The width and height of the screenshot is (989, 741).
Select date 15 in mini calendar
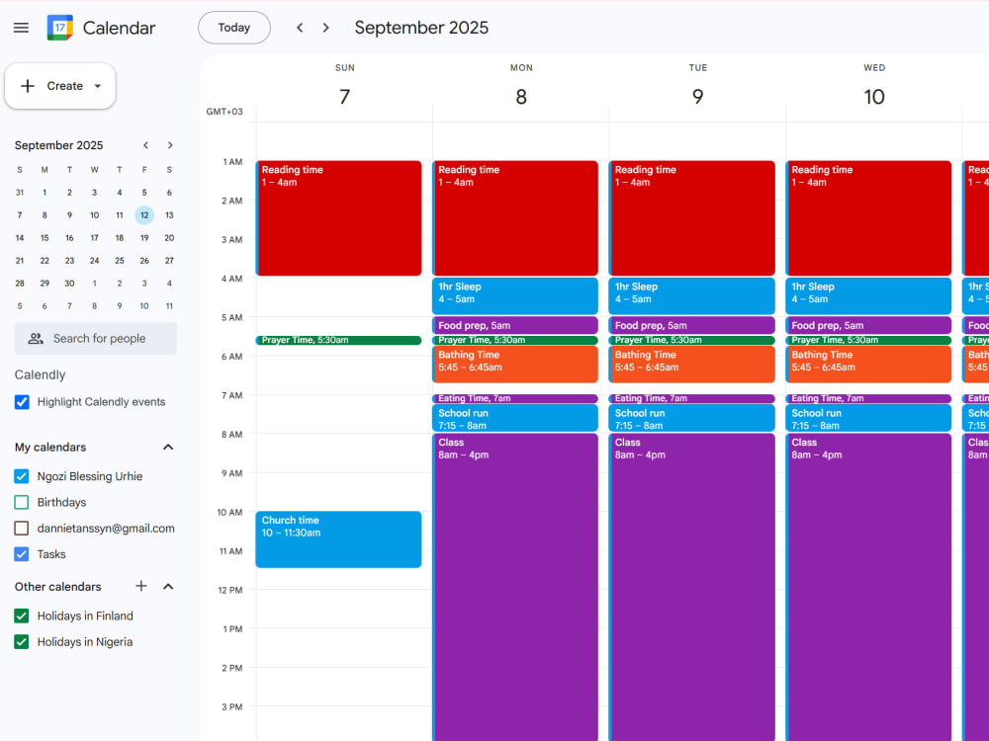(x=45, y=238)
